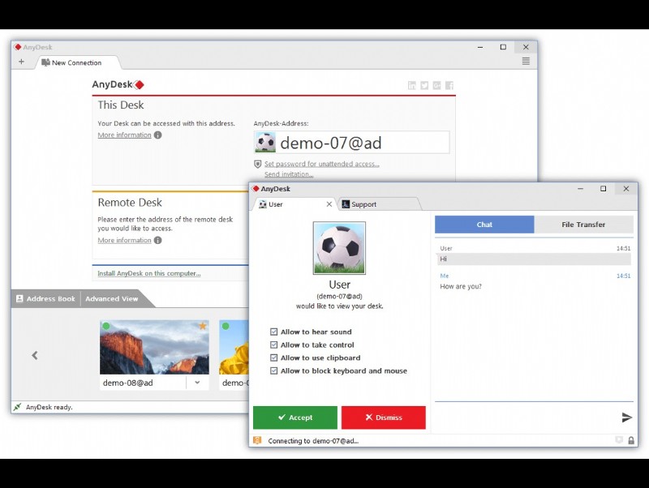Select the demo-08@ad desktop thumbnail
The width and height of the screenshot is (649, 488).
click(153, 347)
